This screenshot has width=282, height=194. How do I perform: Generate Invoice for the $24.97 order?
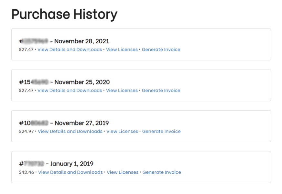tap(161, 131)
